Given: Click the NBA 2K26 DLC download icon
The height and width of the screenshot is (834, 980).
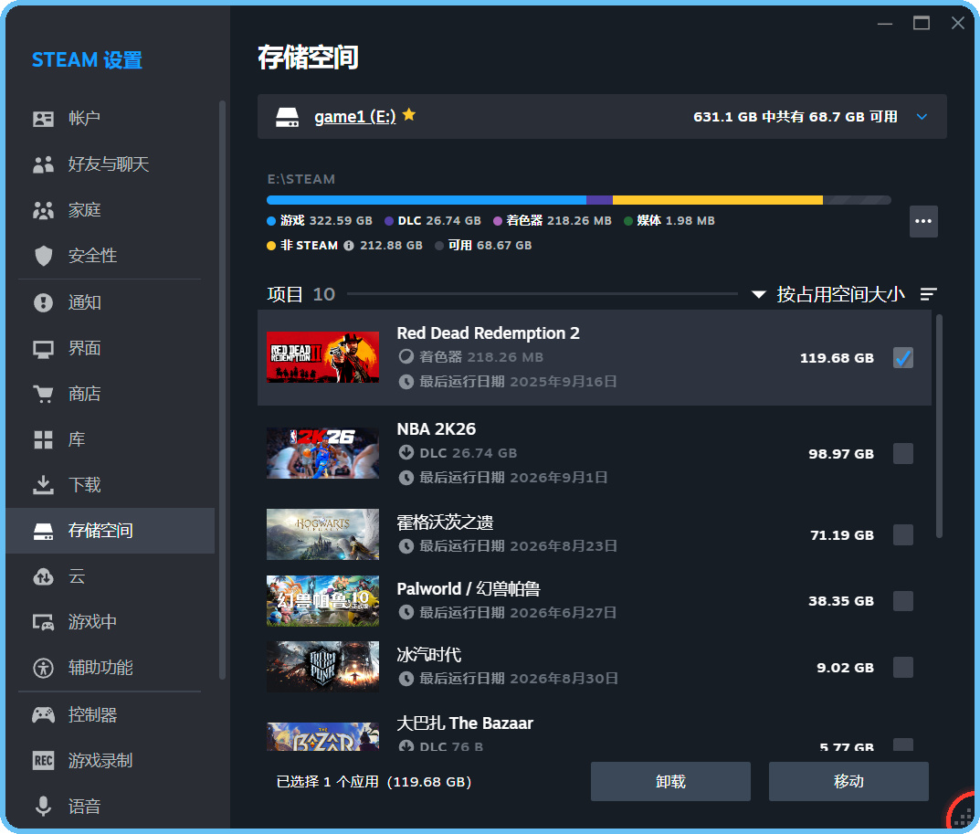Looking at the screenshot, I should pos(406,453).
